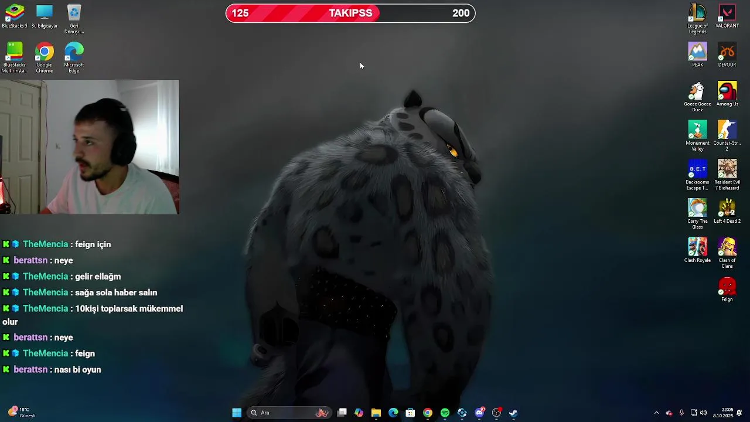750x422 pixels.
Task: Click chat message "sağa sola haber salın"
Action: (x=116, y=292)
